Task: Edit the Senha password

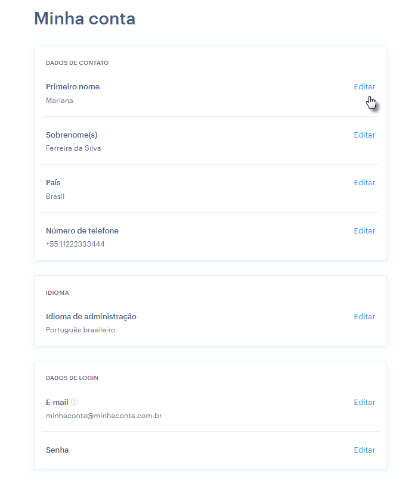Action: point(364,450)
